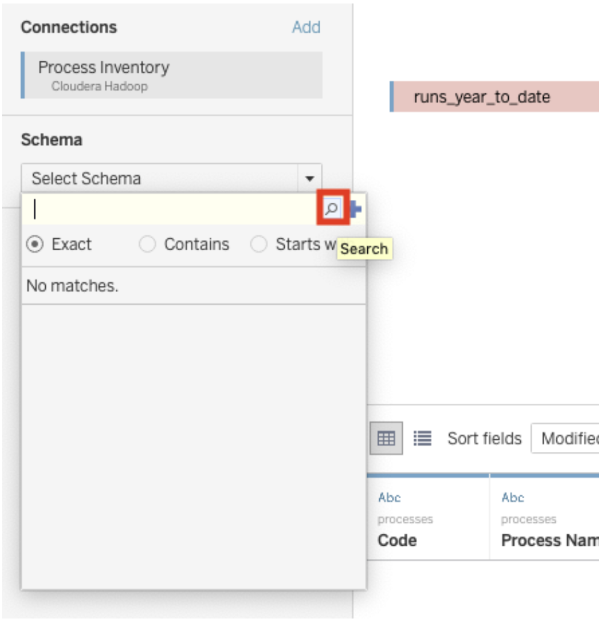Switch to list metadata view icon
This screenshot has height=621, width=602.
[423, 439]
